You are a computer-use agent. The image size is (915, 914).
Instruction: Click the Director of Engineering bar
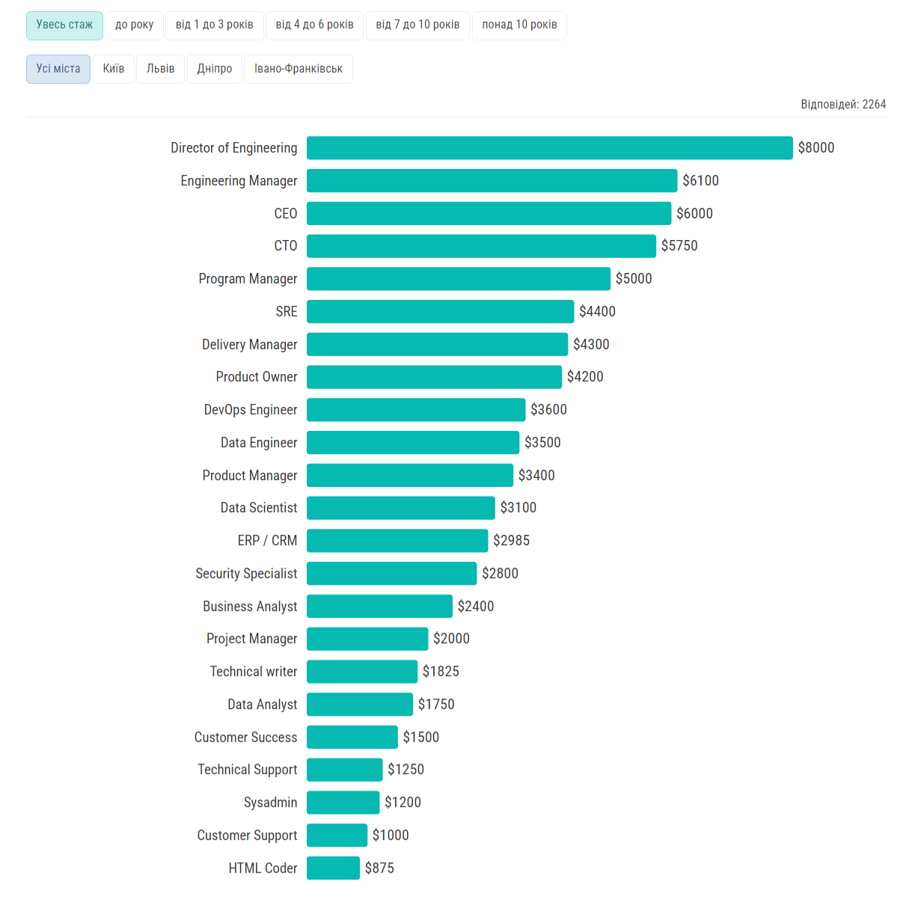[x=549, y=148]
